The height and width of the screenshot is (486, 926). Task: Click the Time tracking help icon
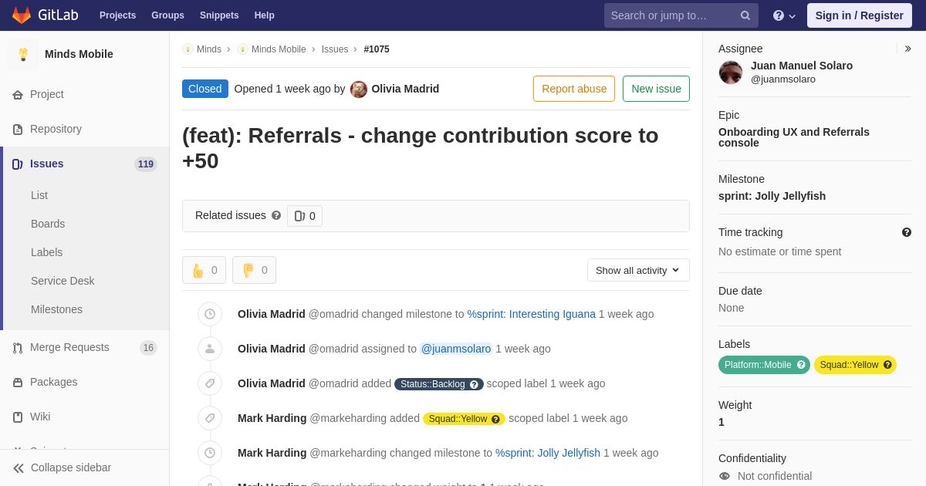[907, 232]
